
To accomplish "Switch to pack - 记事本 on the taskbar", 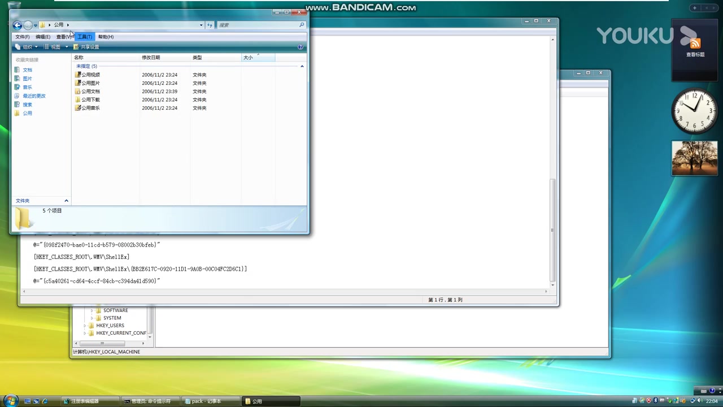I will [209, 401].
